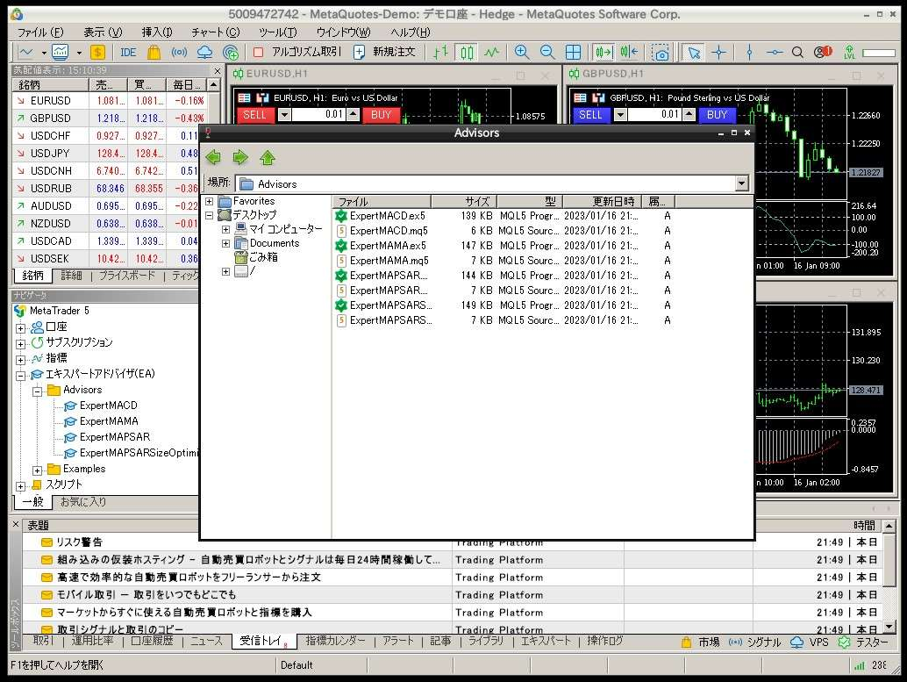This screenshot has width=907, height=682.
Task: Click the down arrow of bottom panel scrollbar
Action: pos(889,627)
